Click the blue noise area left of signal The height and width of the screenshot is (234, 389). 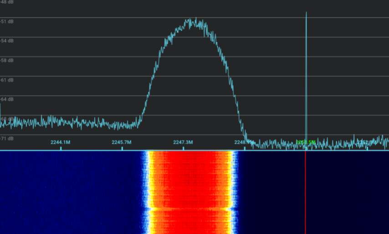68,191
